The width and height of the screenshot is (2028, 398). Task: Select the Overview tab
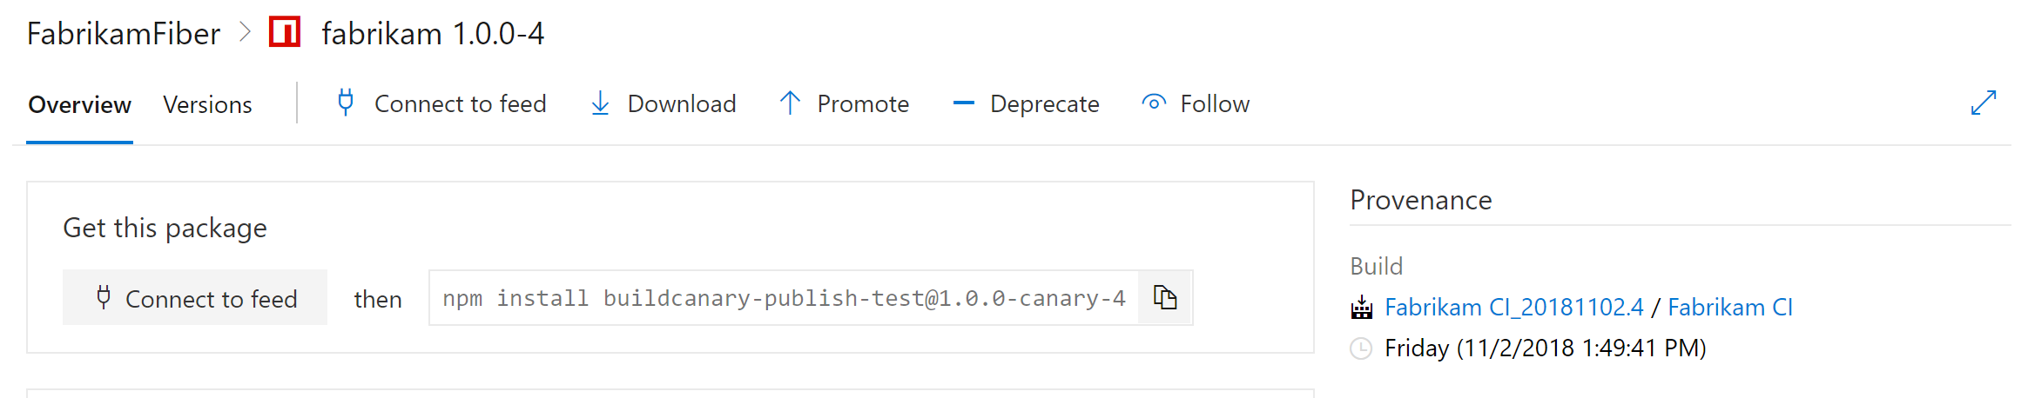pos(79,104)
